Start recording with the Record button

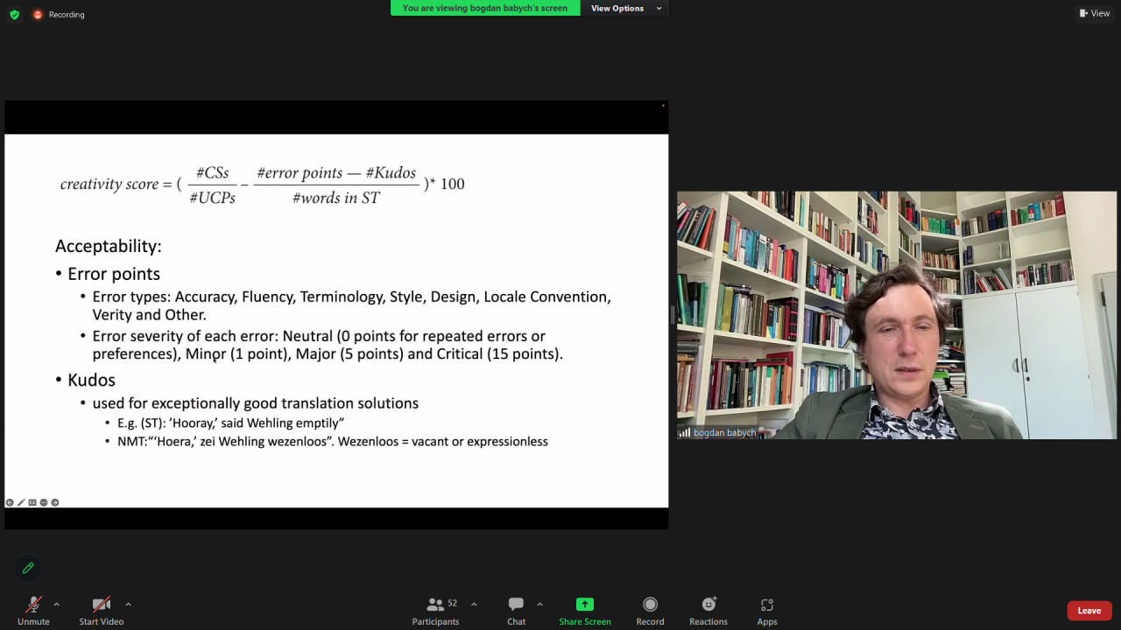pyautogui.click(x=650, y=610)
